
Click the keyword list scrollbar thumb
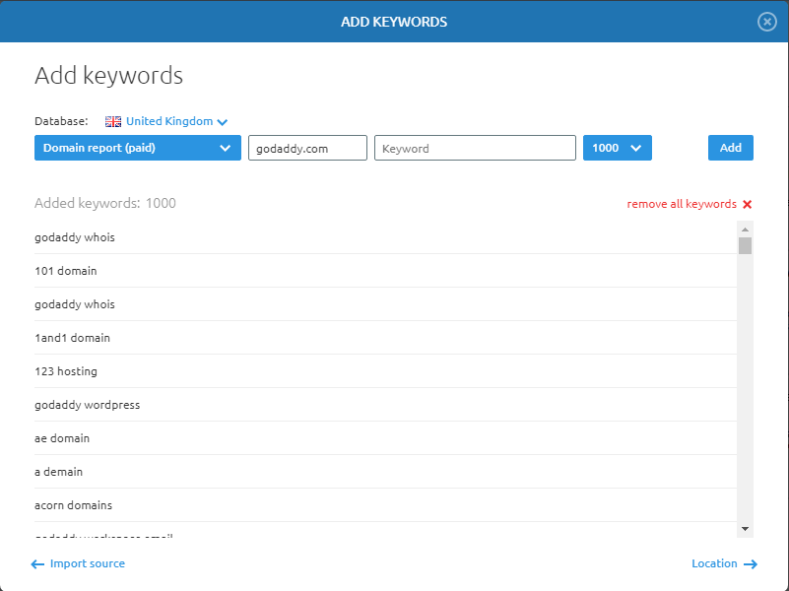(x=745, y=245)
